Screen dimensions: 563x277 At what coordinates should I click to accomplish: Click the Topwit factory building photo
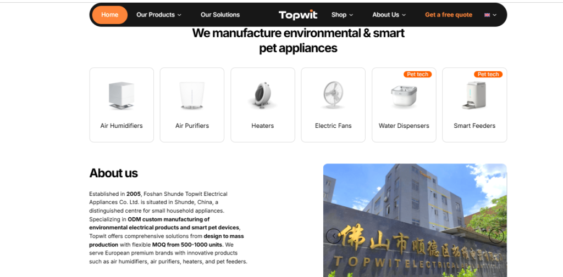tap(415, 221)
